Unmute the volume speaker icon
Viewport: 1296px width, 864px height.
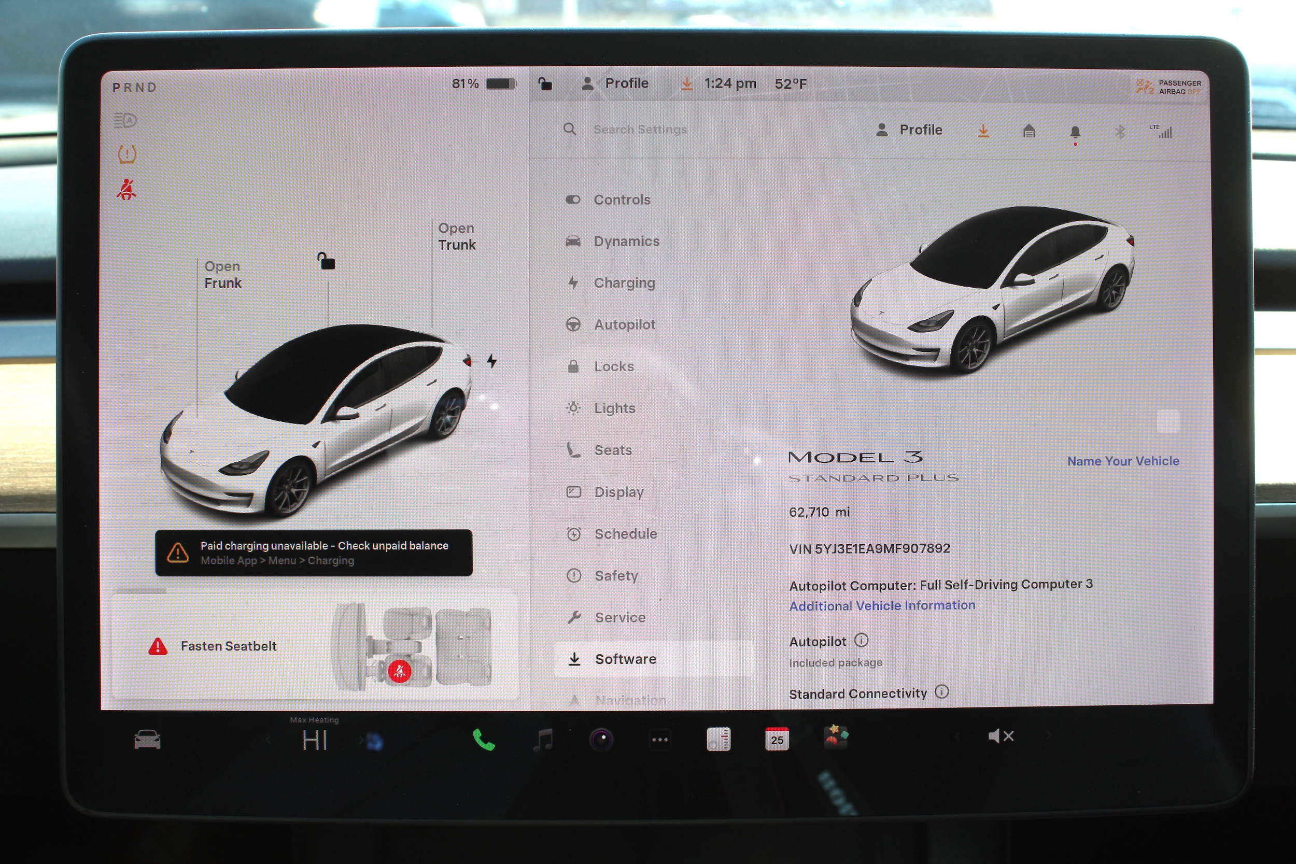click(1000, 736)
